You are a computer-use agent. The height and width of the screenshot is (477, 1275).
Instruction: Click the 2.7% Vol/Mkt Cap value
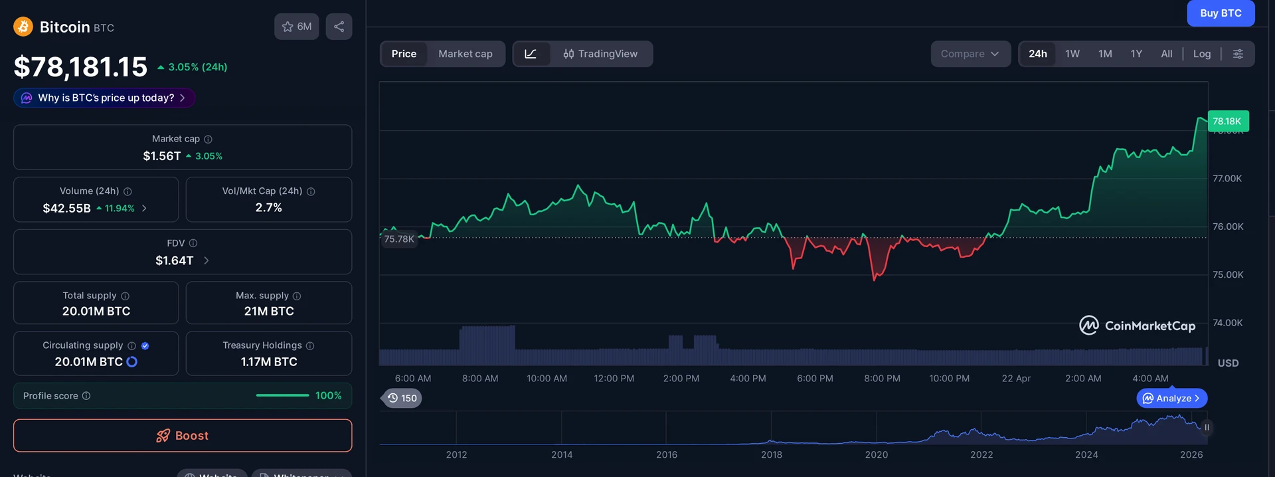pos(269,208)
